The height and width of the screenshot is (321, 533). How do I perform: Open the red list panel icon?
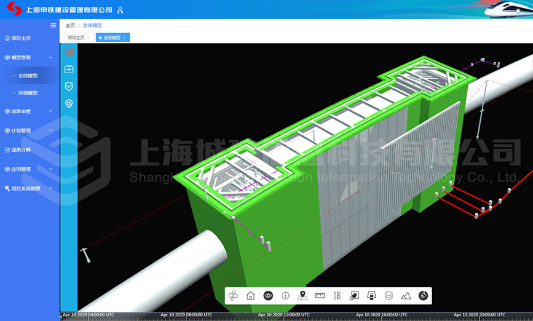click(x=69, y=52)
